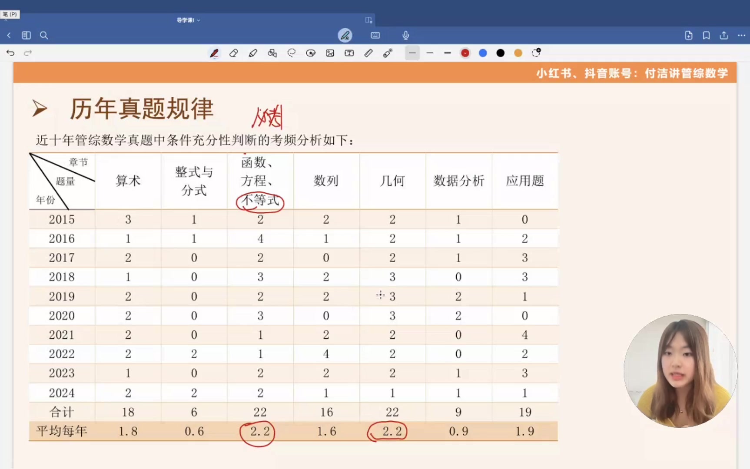Click the 合计 row label
Screen dimensions: 750x469
click(x=62, y=412)
